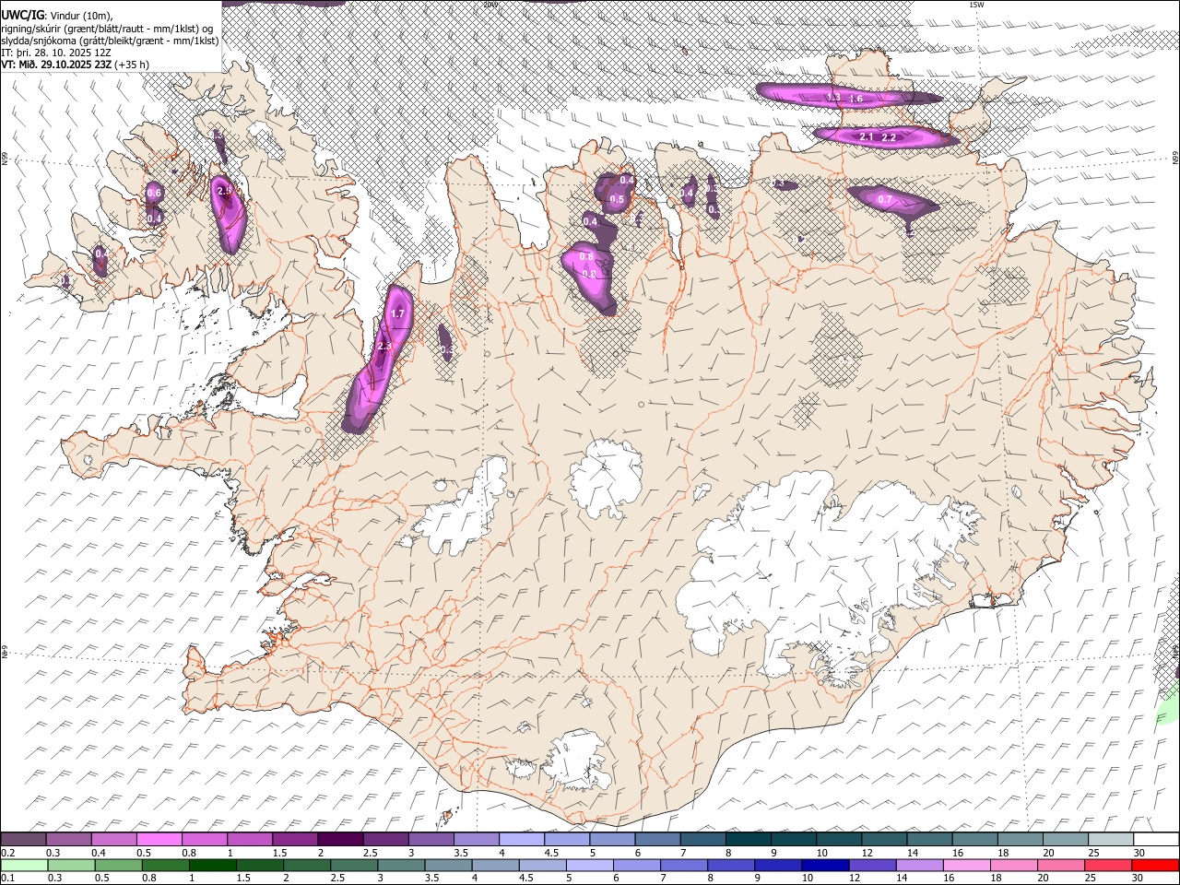The width and height of the screenshot is (1180, 885).
Task: Click the lower legend 0.1–0.3 pale green swatch
Action: coord(24,865)
